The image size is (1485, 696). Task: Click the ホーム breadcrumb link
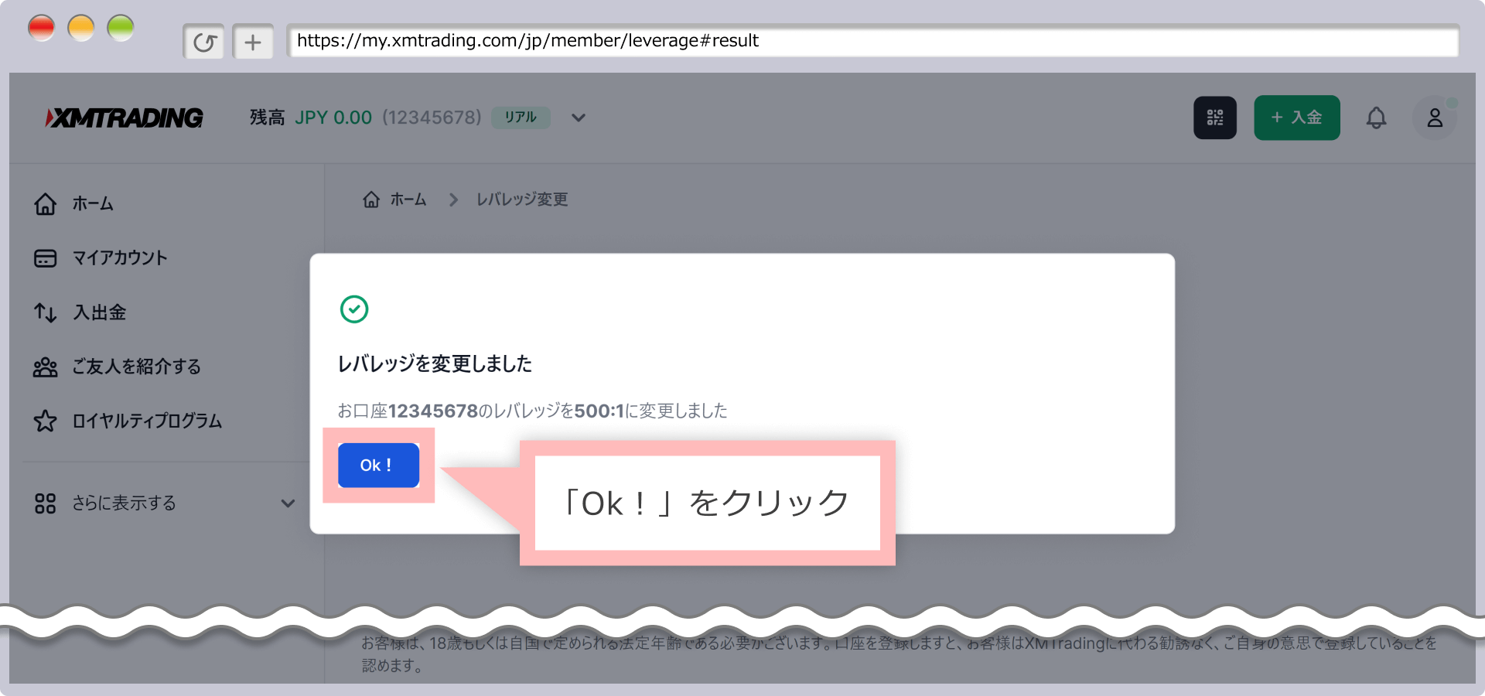tap(408, 200)
